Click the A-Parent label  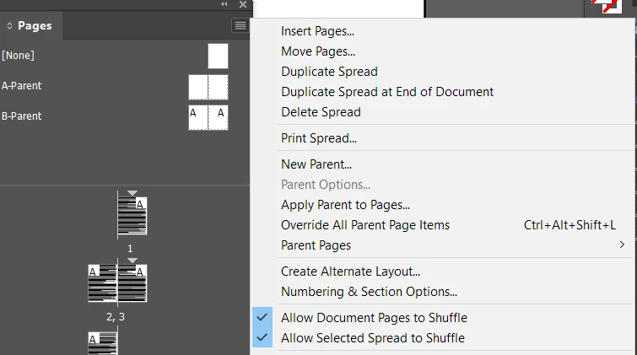pyautogui.click(x=22, y=86)
